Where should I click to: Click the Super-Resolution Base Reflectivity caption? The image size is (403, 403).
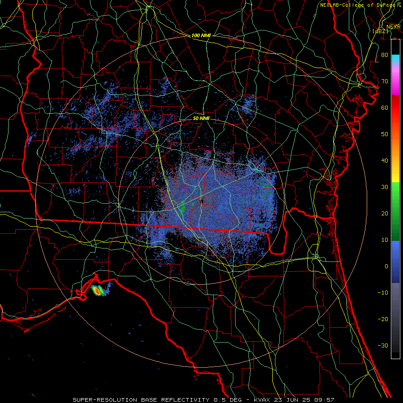pos(203,400)
